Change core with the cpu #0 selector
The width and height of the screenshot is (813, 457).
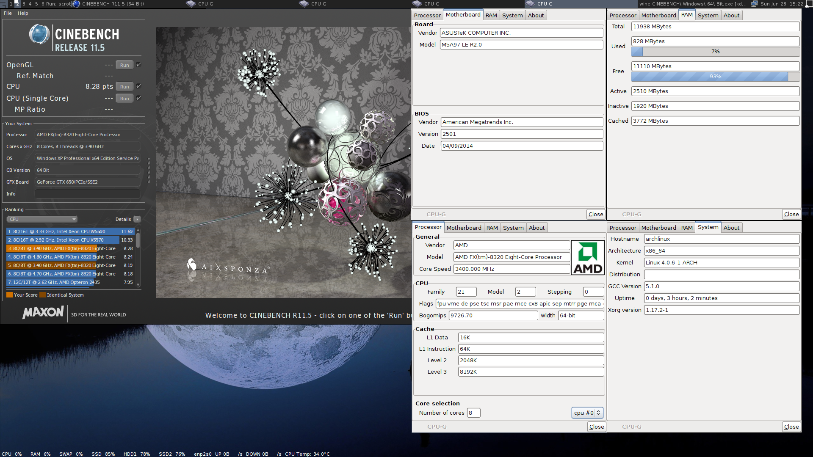click(587, 413)
